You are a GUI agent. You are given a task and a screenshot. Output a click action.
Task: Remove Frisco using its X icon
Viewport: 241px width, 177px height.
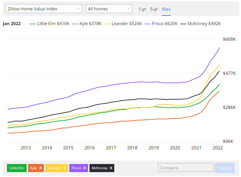pyautogui.click(x=85, y=168)
